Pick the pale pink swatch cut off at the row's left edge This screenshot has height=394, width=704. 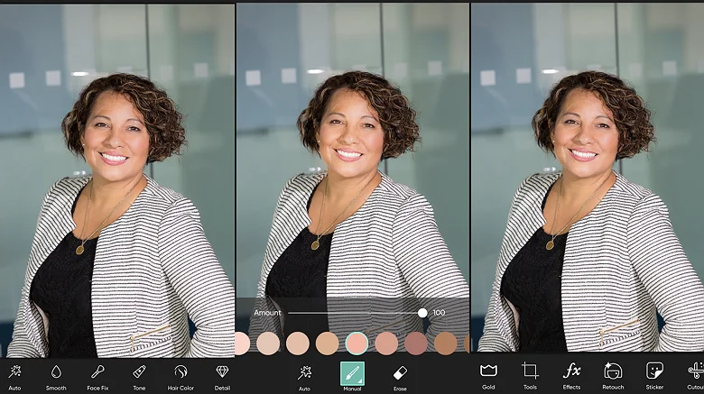[x=242, y=344]
